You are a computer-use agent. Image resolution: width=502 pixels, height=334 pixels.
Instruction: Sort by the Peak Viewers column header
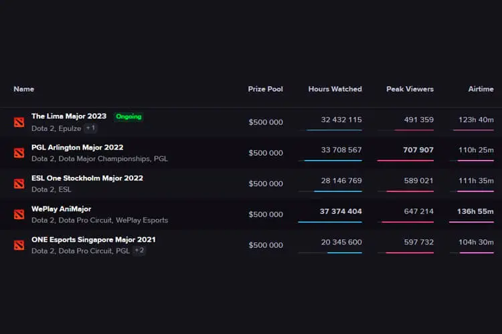point(410,89)
